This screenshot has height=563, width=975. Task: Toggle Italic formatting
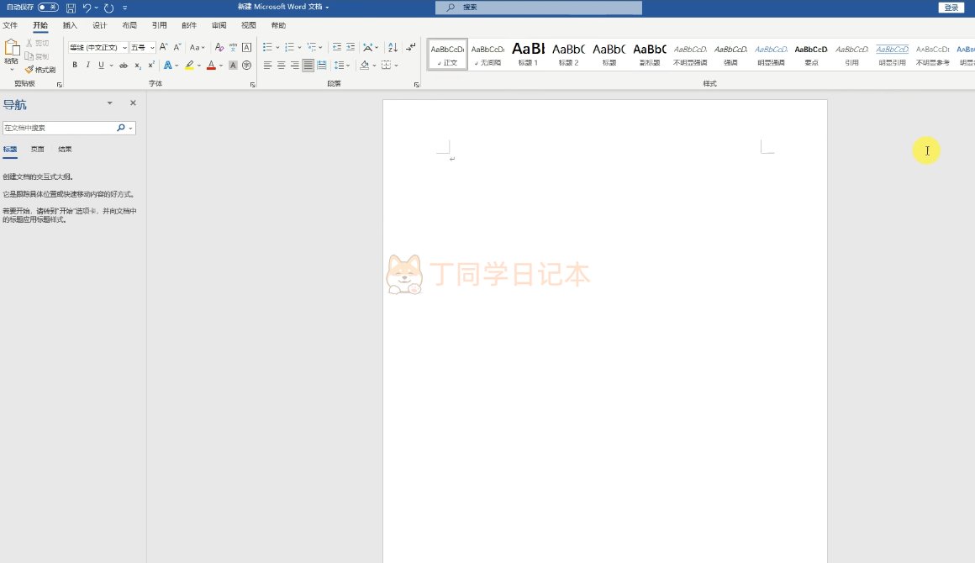(87, 65)
